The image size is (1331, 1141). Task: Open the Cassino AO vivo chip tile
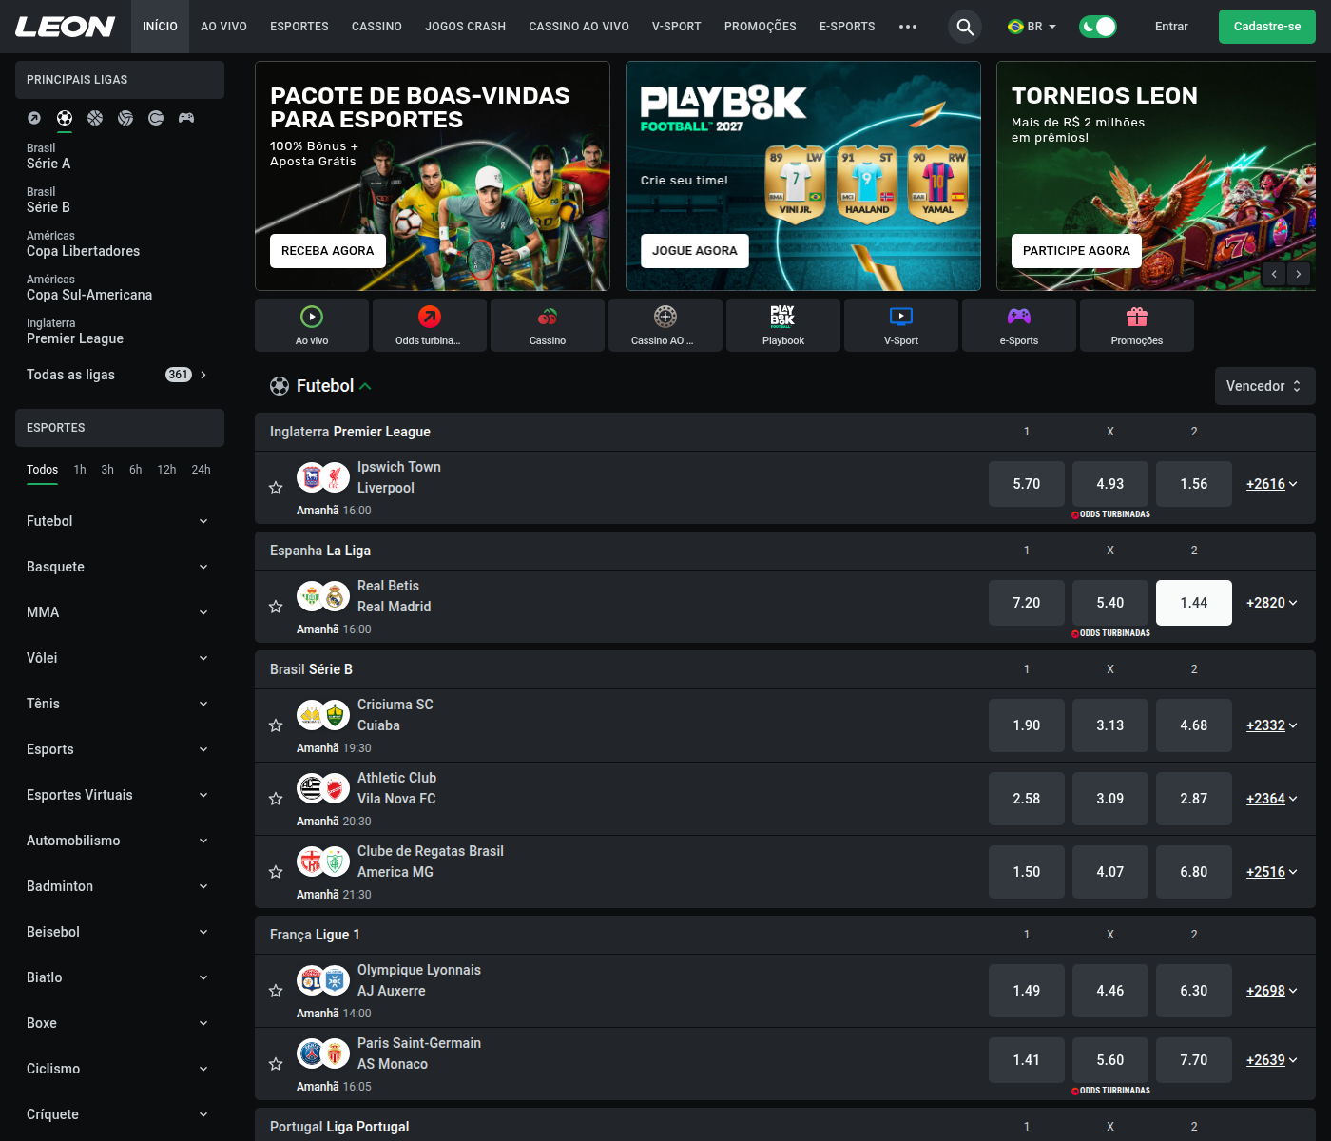pyautogui.click(x=665, y=325)
